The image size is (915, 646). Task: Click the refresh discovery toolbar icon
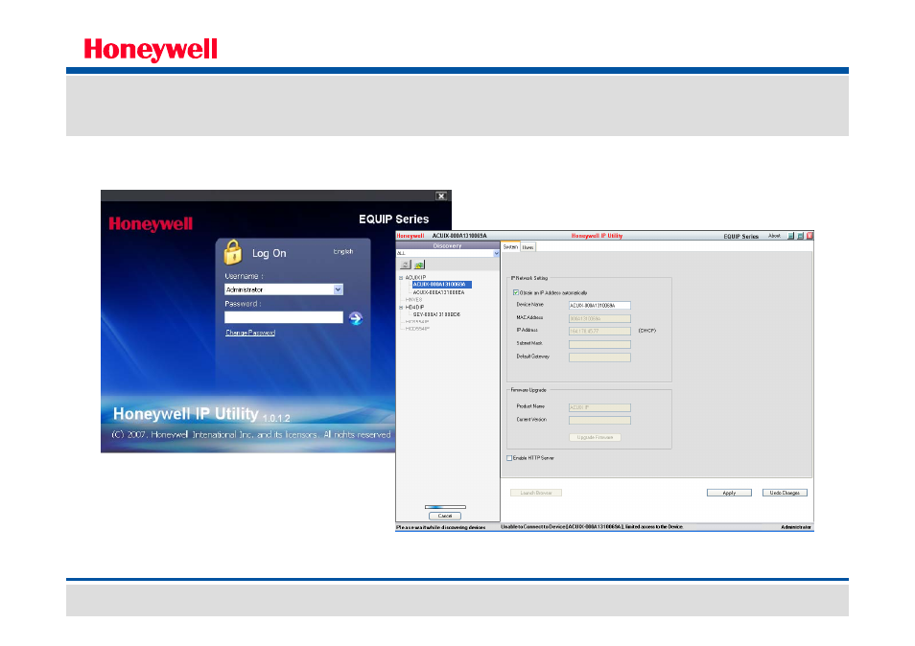[405, 265]
